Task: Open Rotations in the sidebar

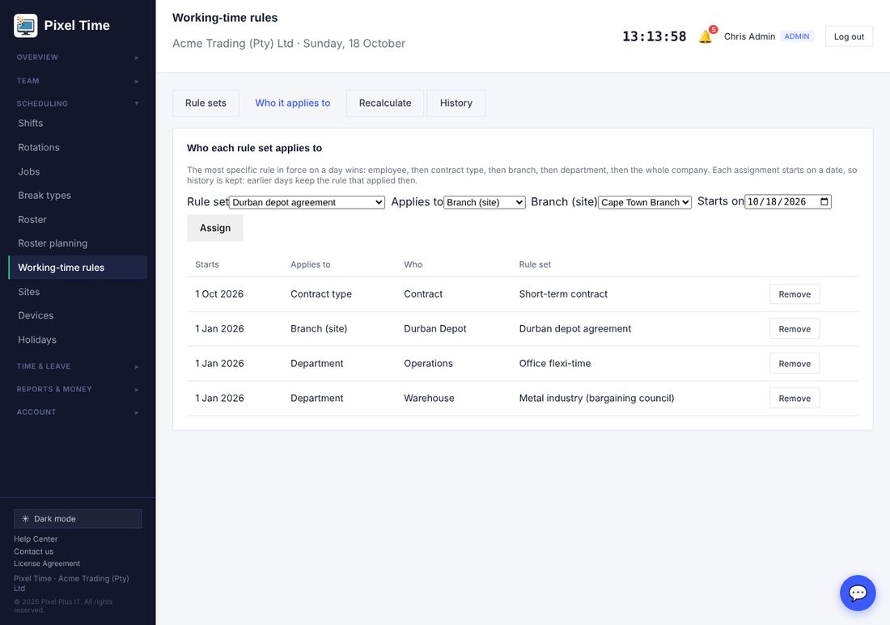Action: coord(78,147)
